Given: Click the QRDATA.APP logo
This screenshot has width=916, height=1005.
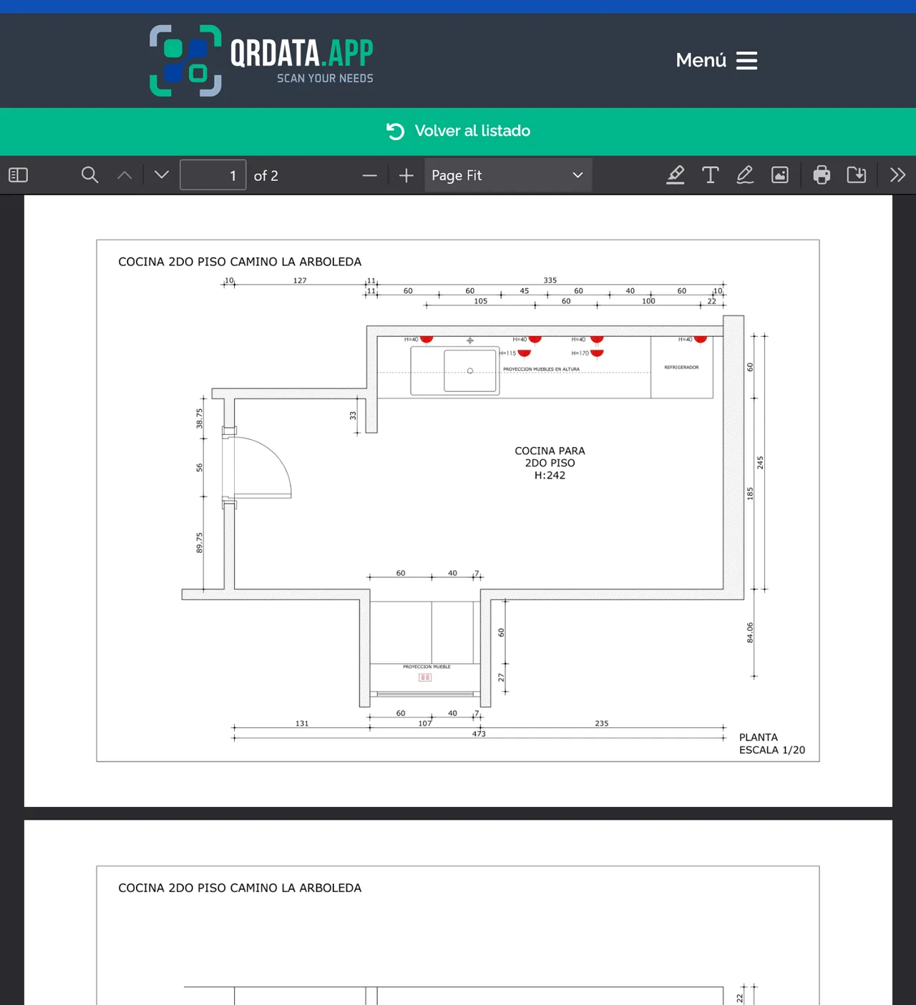Looking at the screenshot, I should [x=261, y=61].
